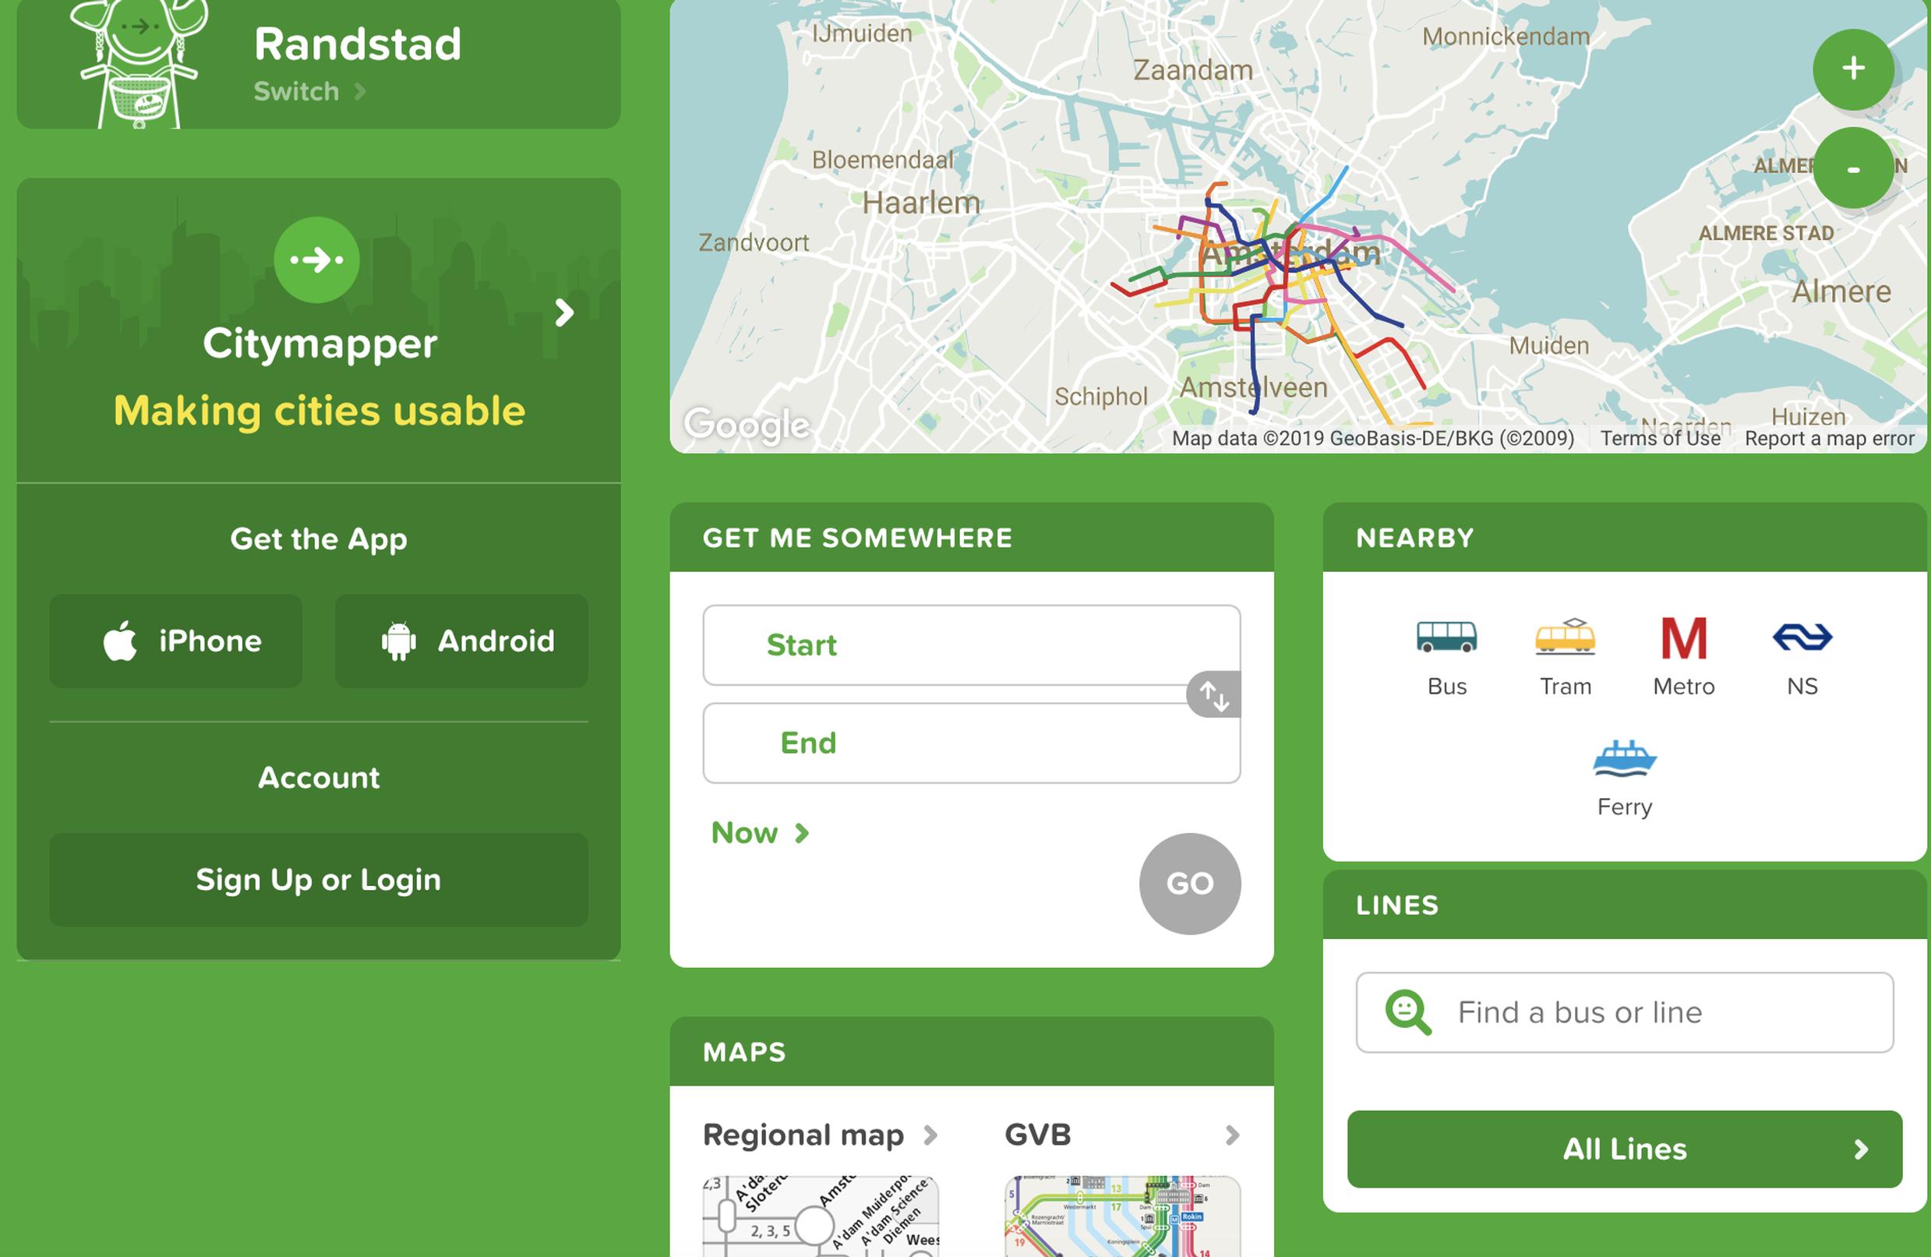Open the Regional map thumbnail

coord(820,1216)
